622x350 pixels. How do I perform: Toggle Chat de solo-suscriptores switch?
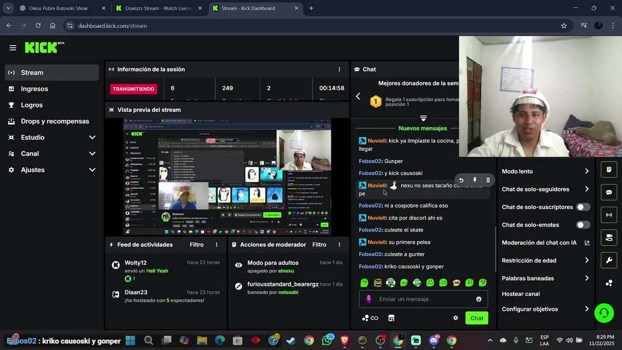[x=583, y=207]
